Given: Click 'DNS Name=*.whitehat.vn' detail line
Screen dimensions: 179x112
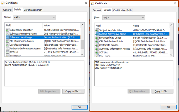Looking at the screenshot, I should [108, 68].
